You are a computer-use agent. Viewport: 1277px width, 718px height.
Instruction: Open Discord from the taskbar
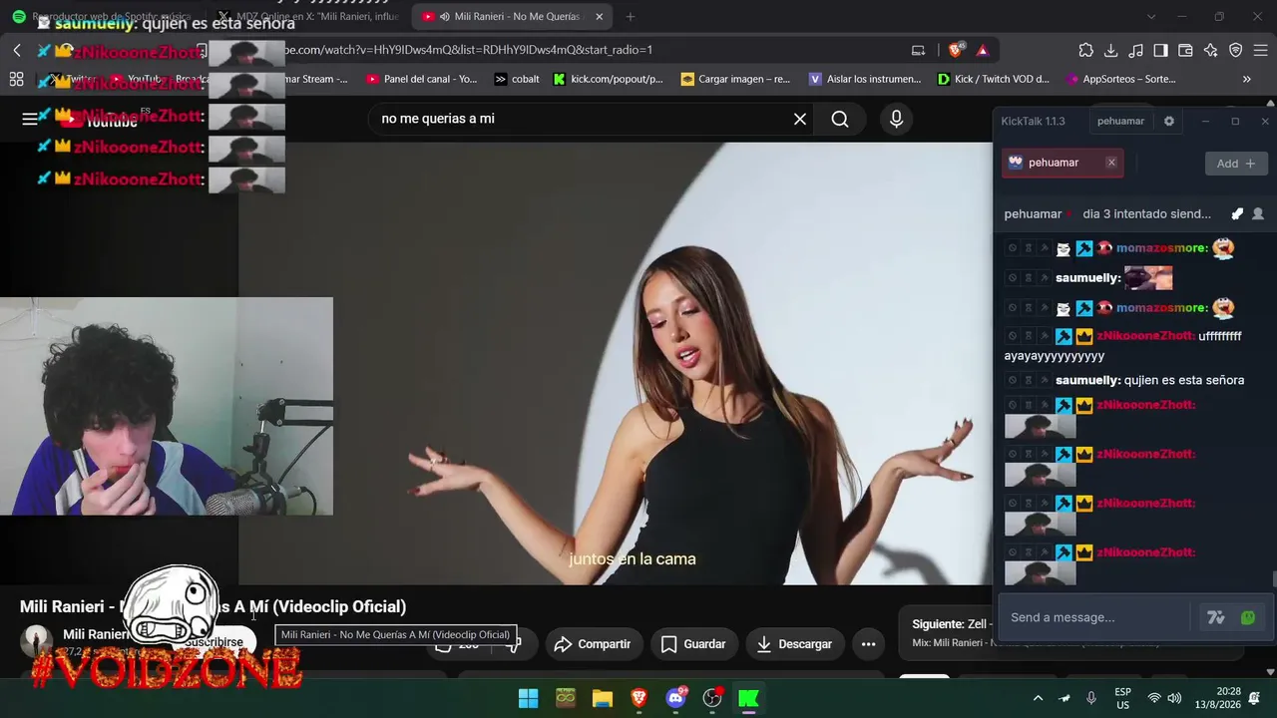click(675, 698)
